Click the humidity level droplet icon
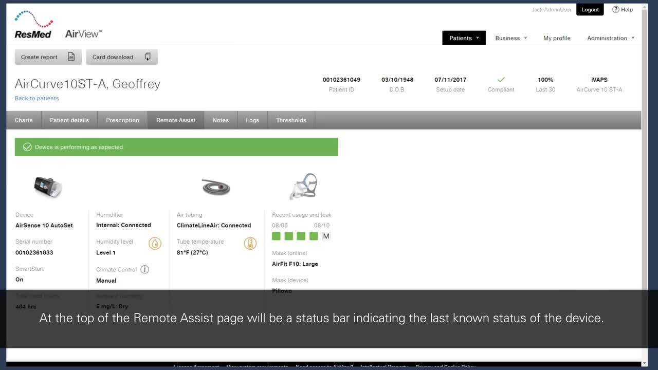Viewport: 658px width, 370px height. (x=155, y=243)
